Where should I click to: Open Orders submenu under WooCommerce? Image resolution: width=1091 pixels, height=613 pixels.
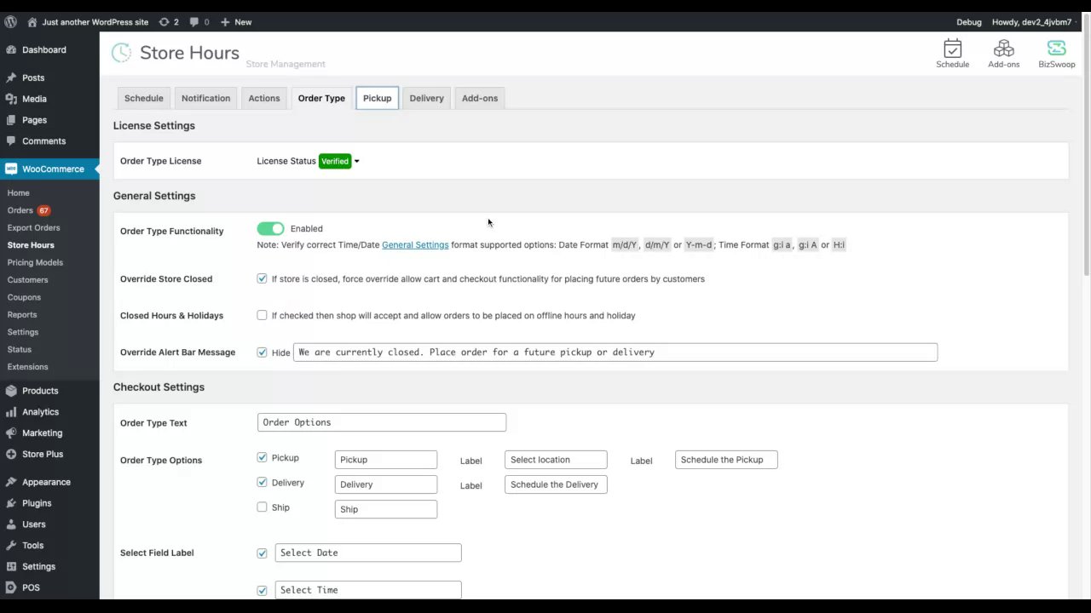pyautogui.click(x=20, y=210)
